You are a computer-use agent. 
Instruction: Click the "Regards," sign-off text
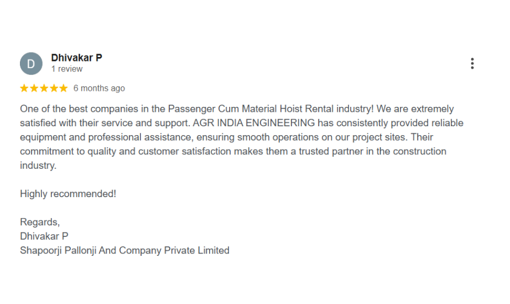point(40,222)
